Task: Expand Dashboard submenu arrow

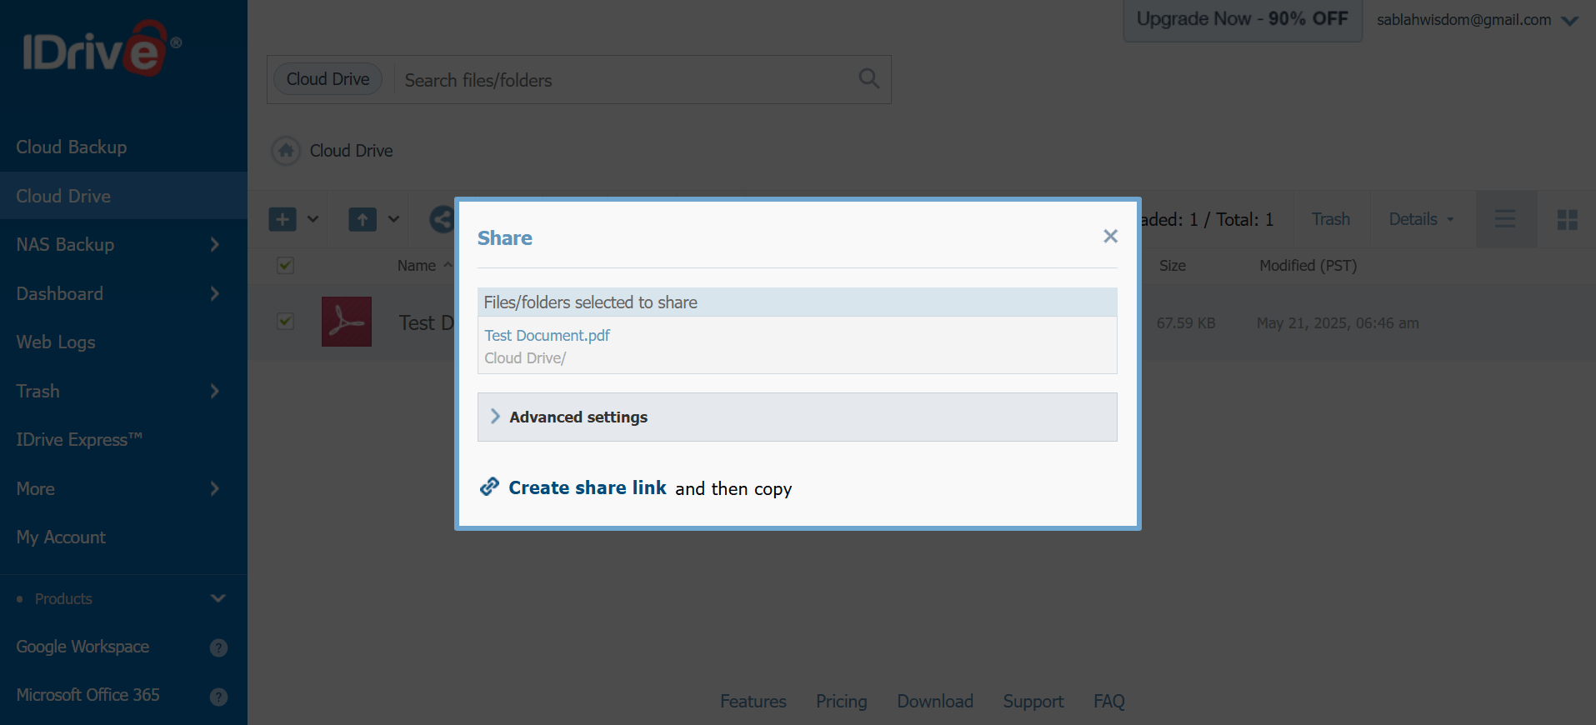Action: [x=215, y=293]
